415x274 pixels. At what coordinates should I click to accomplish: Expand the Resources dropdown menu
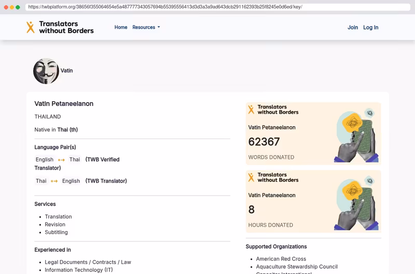(x=146, y=28)
